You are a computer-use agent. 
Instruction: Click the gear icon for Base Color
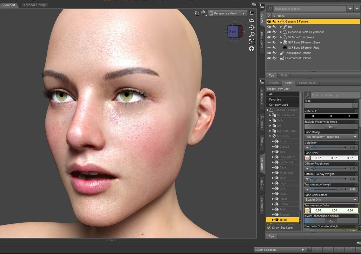pos(357,153)
